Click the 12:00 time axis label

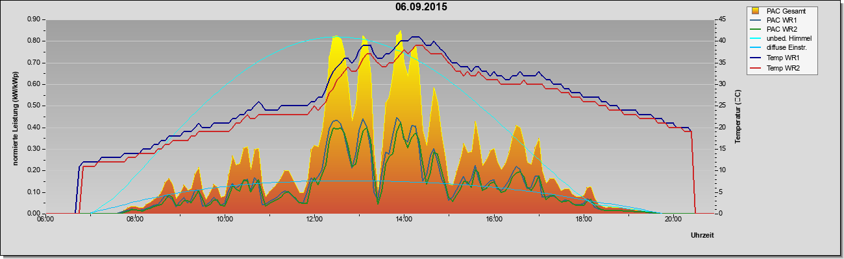(314, 220)
